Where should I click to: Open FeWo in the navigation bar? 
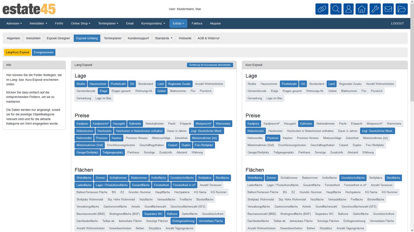pos(59,23)
